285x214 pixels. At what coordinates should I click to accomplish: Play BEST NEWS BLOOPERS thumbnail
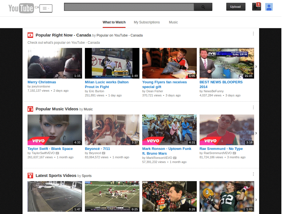coord(227,63)
